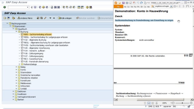Click the PDF search field containing ergebnisvortragsk
Viewport: 194px width, 109px height.
[162, 6]
